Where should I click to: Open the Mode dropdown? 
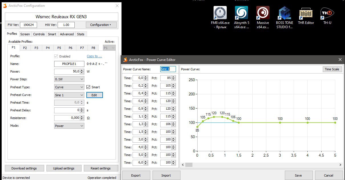point(69,126)
